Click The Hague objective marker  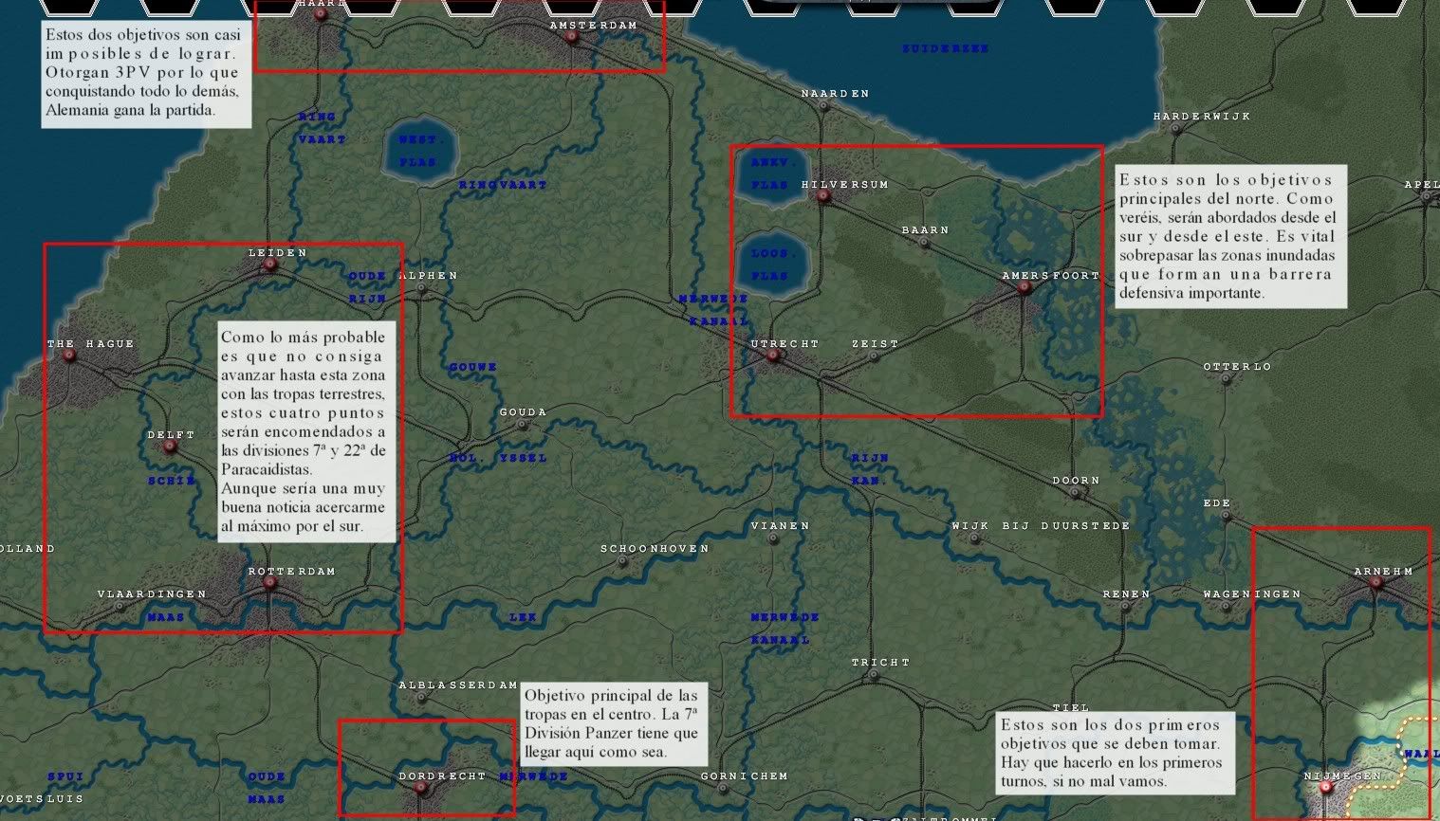[69, 356]
